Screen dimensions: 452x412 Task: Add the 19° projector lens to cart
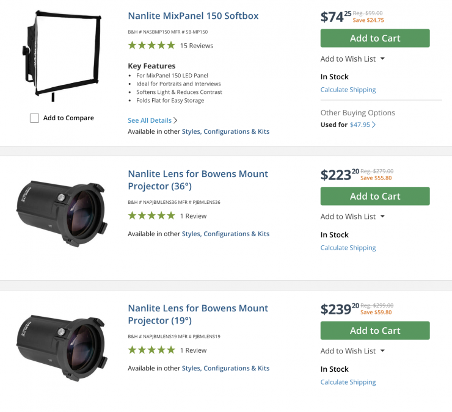click(x=375, y=331)
